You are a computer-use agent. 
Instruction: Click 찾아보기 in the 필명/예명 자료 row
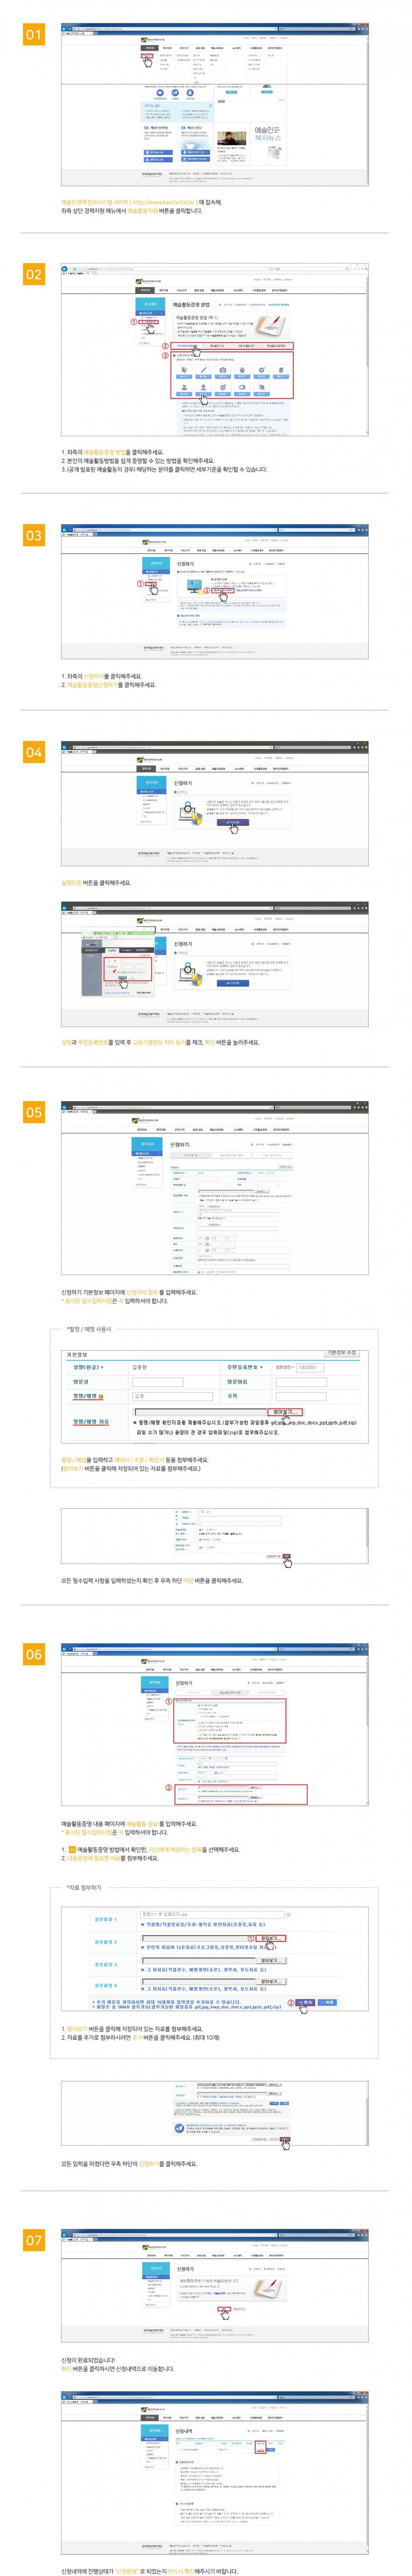pos(285,1412)
